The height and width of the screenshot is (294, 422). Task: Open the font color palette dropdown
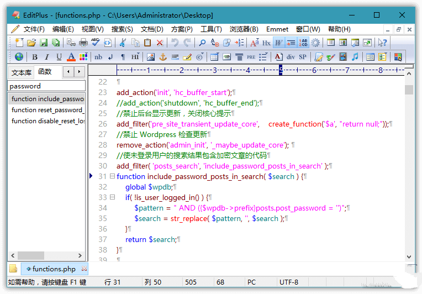coord(83,57)
